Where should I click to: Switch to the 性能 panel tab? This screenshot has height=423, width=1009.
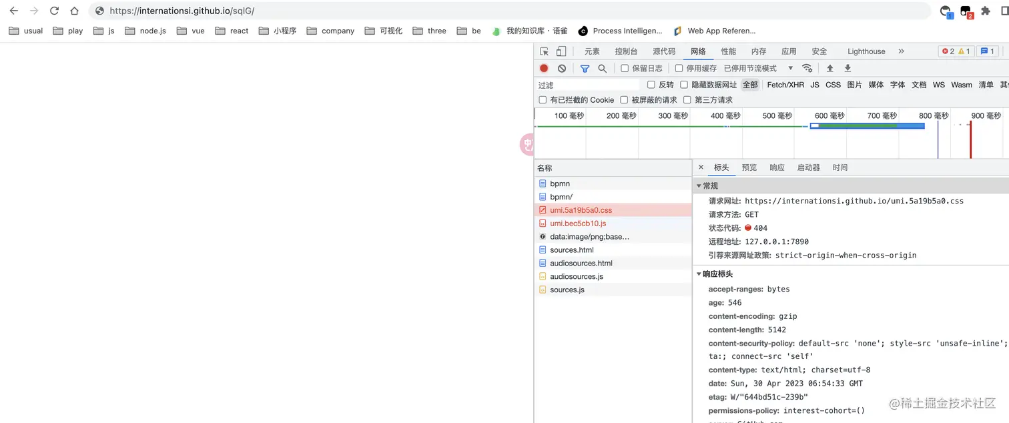coord(729,51)
